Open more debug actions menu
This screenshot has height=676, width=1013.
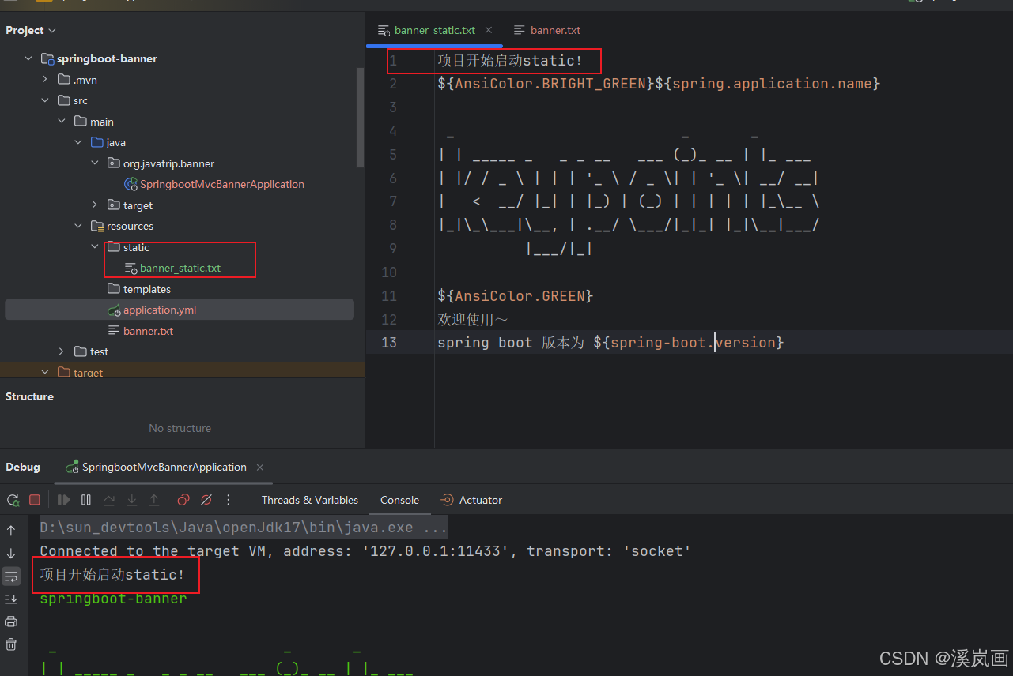coord(229,500)
